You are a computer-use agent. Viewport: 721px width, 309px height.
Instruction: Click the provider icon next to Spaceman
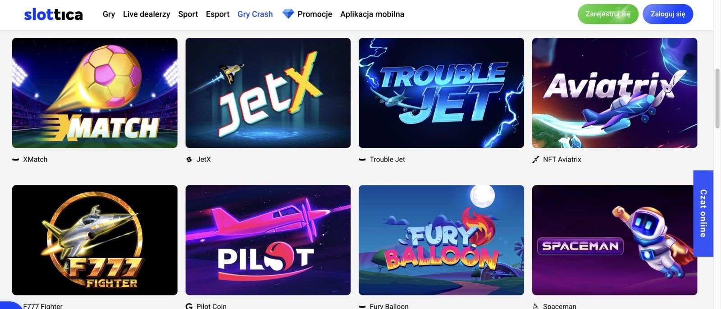tap(536, 306)
